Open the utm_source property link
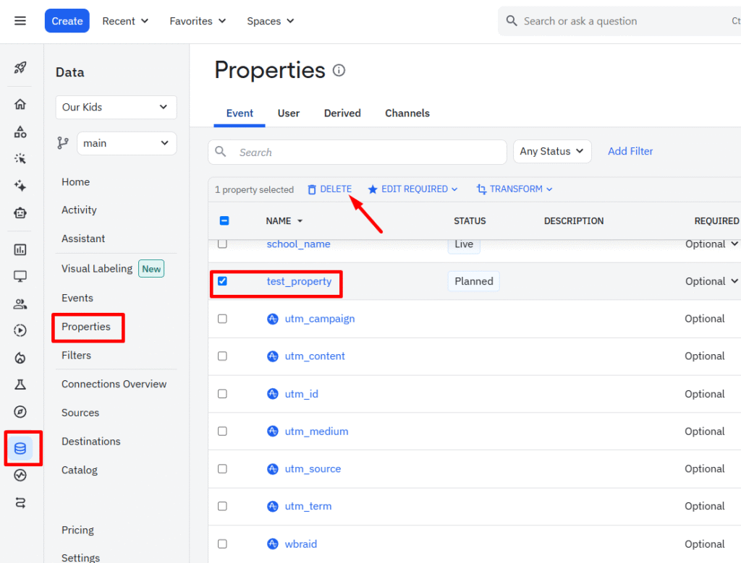This screenshot has height=563, width=741. pos(313,469)
